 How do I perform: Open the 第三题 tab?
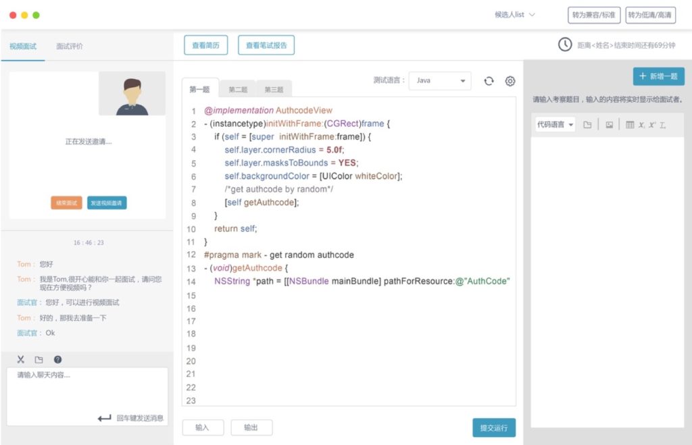click(x=274, y=89)
